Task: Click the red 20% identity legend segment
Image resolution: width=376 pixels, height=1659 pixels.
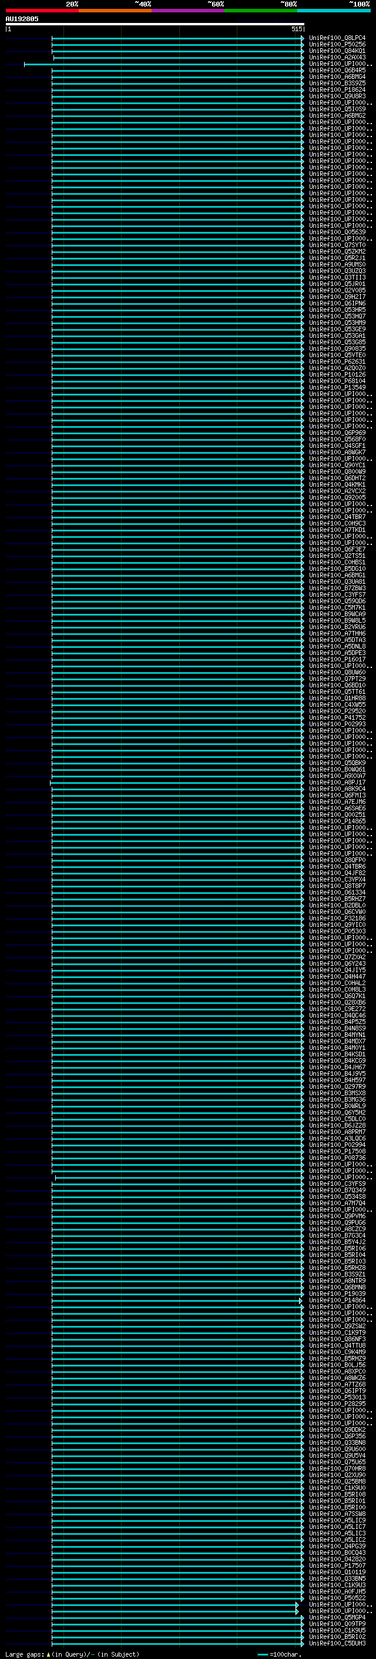Action: [x=42, y=11]
